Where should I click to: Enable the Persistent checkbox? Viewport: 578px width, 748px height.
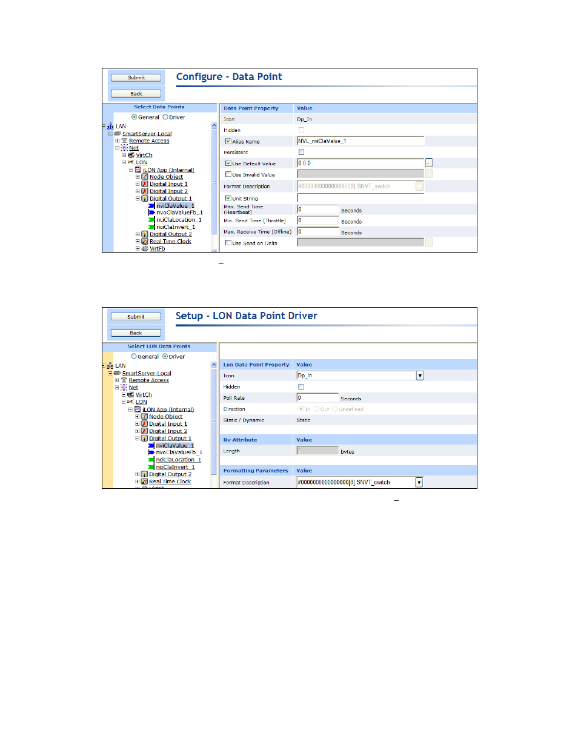coord(301,152)
